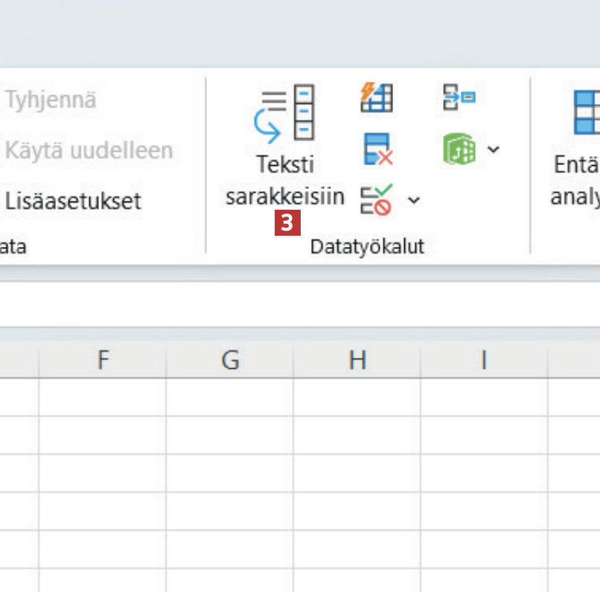Click into the formula bar
This screenshot has height=592, width=600.
[298, 303]
